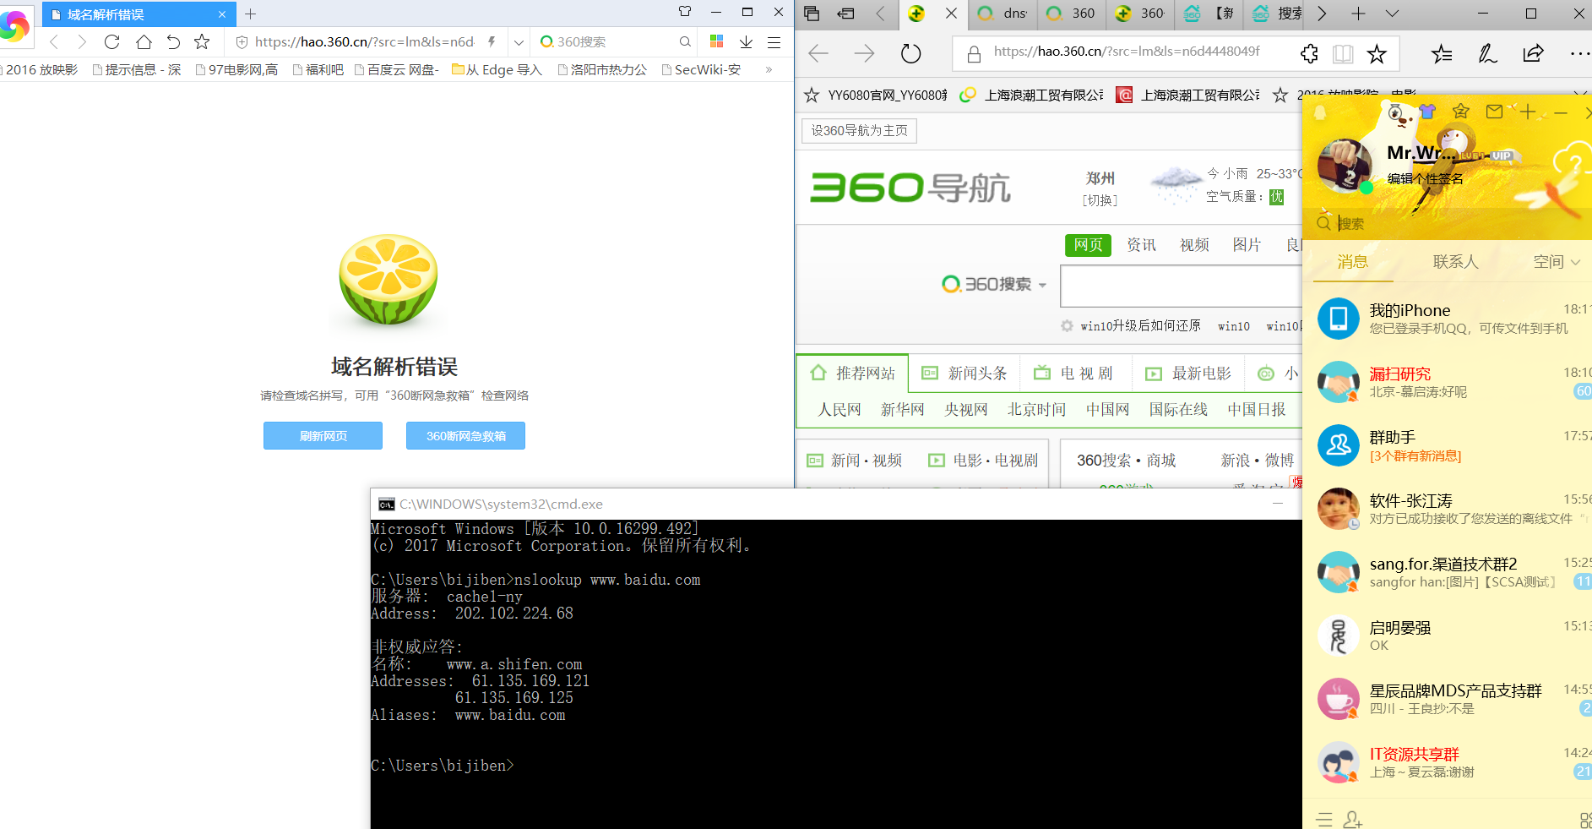This screenshot has height=829, width=1592.
Task: Open the 从 Edge 导入 bookmarks folder
Action: tap(497, 69)
